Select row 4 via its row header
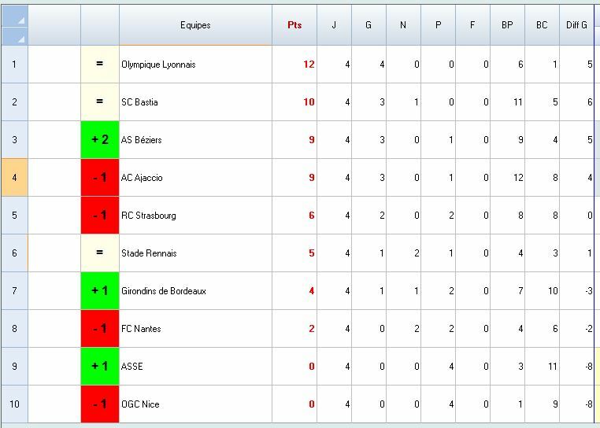 [14, 178]
